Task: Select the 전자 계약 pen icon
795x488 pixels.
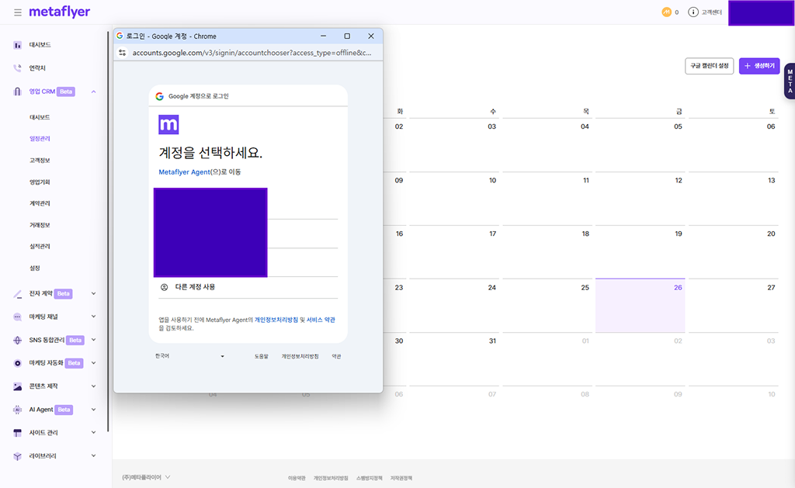Action: pyautogui.click(x=18, y=294)
